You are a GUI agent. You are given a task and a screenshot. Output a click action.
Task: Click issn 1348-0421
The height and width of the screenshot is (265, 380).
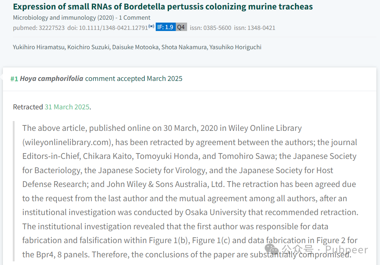pyautogui.click(x=255, y=28)
